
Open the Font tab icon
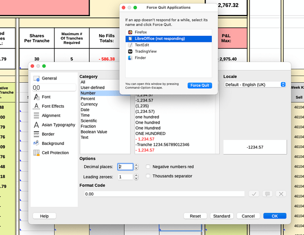tap(36, 97)
